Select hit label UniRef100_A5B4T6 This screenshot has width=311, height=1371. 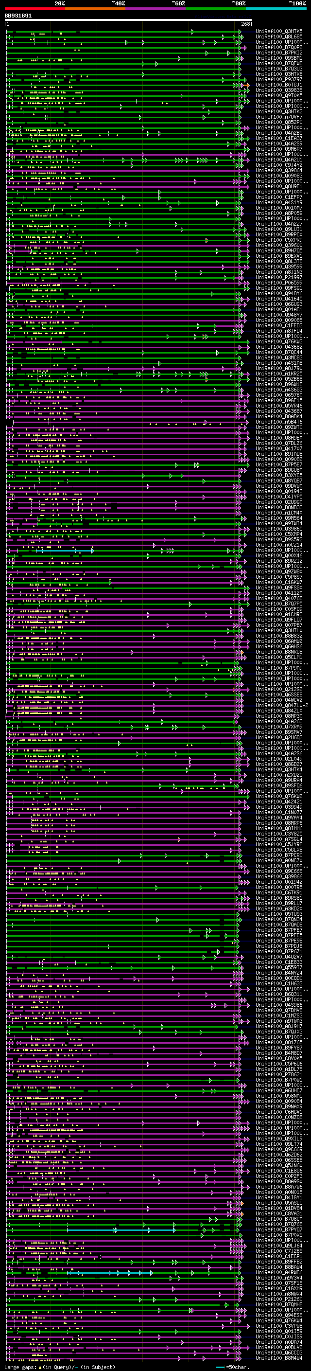(279, 422)
